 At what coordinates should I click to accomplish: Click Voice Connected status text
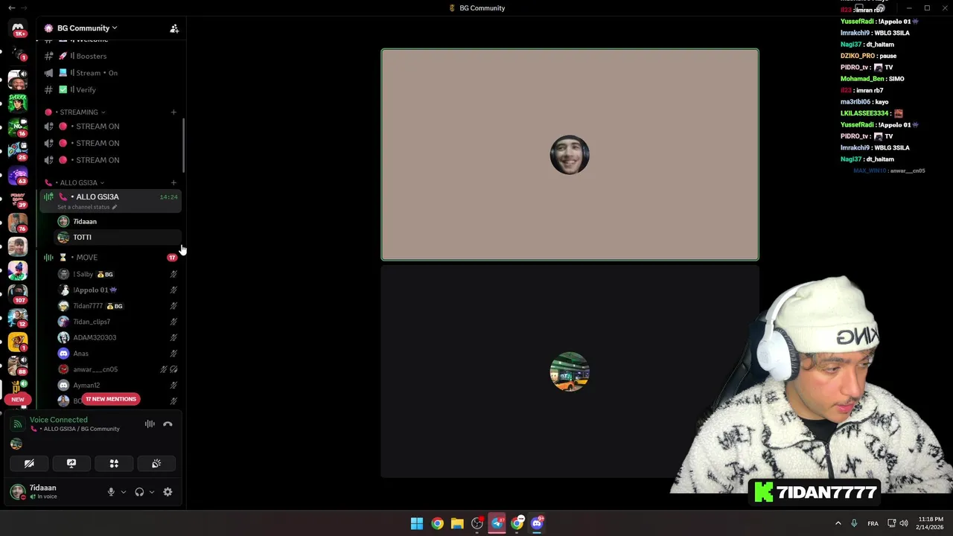[58, 420]
